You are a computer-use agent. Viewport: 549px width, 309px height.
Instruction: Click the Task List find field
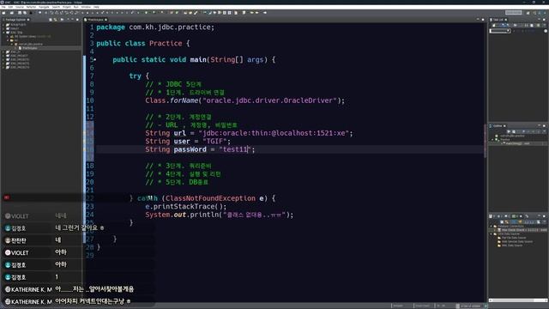[500, 31]
